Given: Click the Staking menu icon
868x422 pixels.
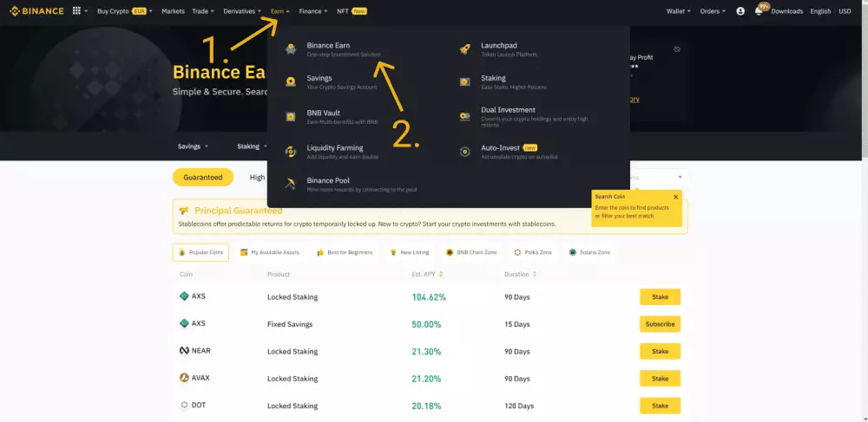Looking at the screenshot, I should [465, 81].
